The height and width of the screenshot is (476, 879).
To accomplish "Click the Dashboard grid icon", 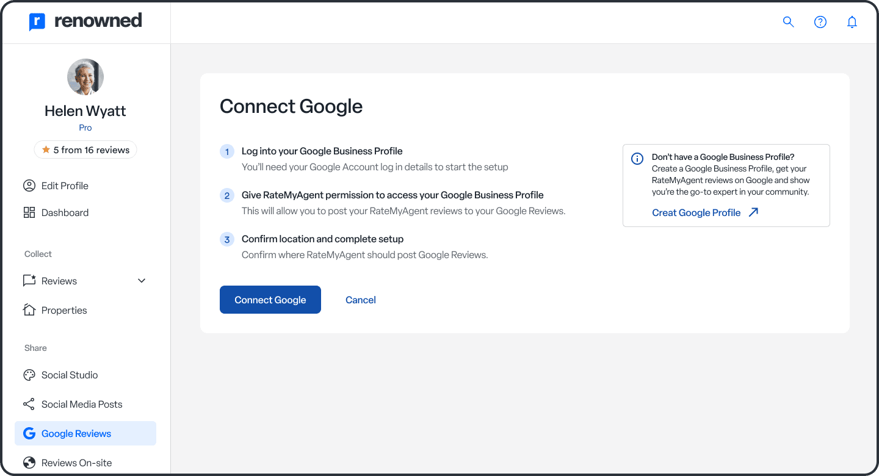I will 29,212.
